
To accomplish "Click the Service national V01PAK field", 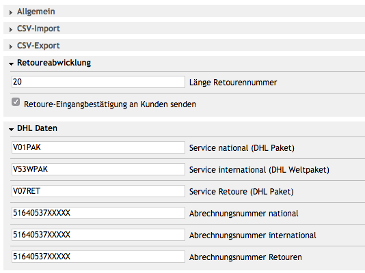I will [x=98, y=147].
